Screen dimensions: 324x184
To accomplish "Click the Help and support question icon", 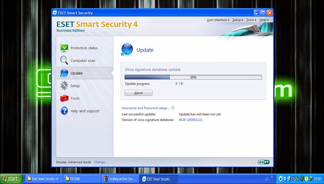I will [x=64, y=111].
